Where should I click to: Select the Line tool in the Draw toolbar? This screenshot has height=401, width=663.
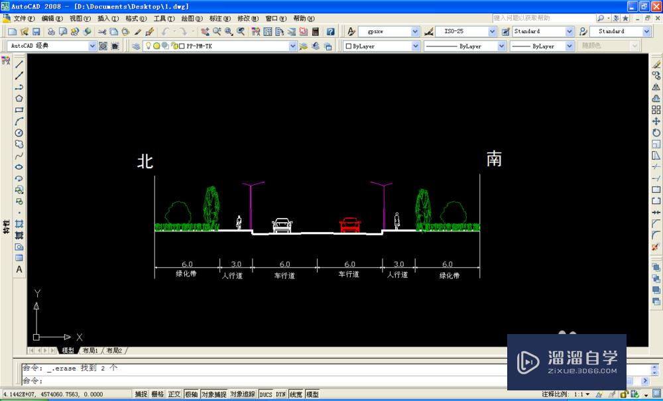click(19, 64)
